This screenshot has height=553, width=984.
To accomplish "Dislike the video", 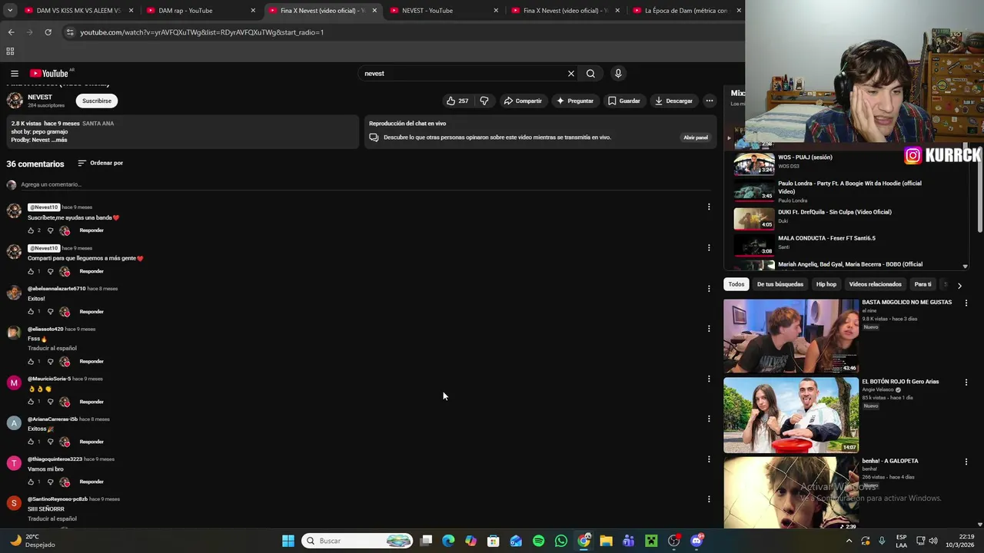I will (484, 101).
